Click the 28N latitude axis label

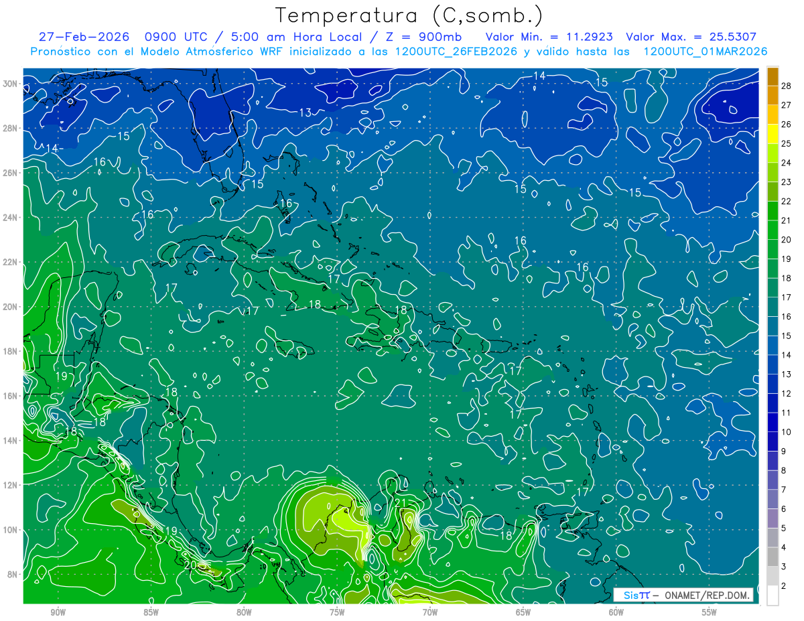click(10, 128)
